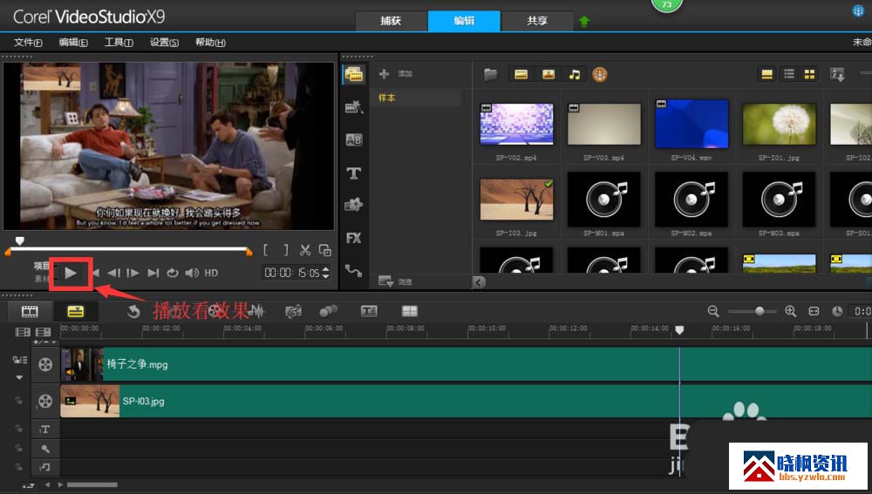Select SP-V02.mp4 thumbnail
The height and width of the screenshot is (494, 872).
516,125
